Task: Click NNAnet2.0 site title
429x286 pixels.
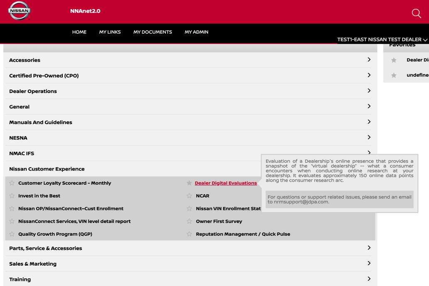Action: point(86,11)
